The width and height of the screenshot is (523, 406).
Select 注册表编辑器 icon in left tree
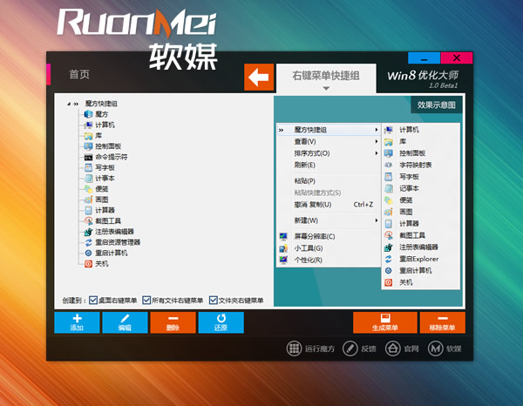point(87,232)
